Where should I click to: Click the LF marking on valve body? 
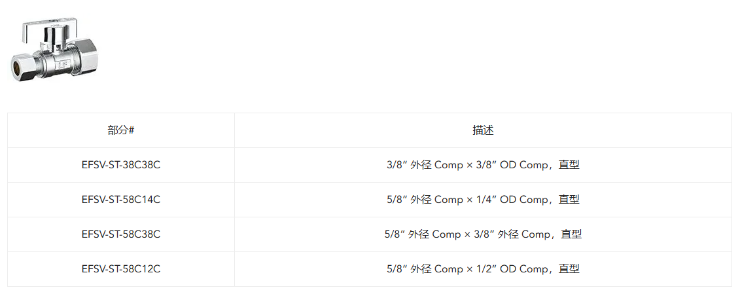pyautogui.click(x=61, y=65)
